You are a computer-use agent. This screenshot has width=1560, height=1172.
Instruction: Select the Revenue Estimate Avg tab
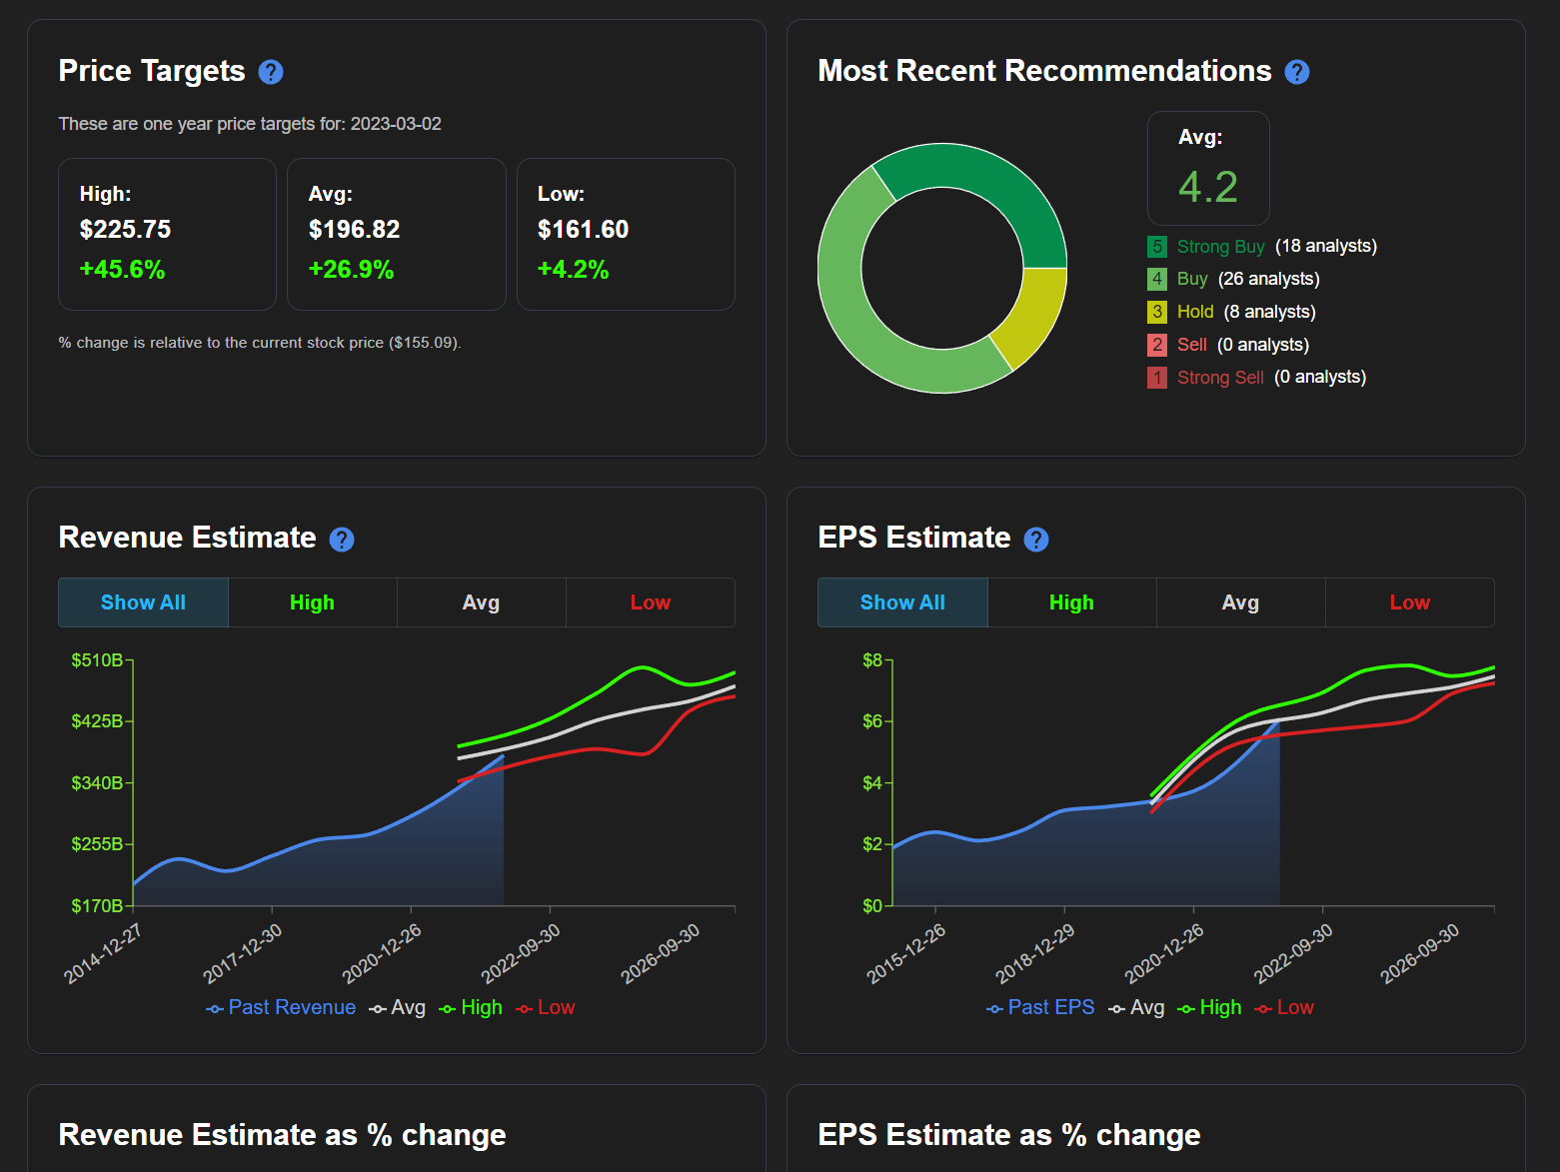pyautogui.click(x=481, y=602)
